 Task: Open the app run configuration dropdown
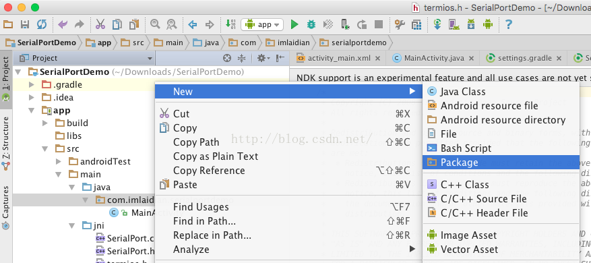[262, 25]
